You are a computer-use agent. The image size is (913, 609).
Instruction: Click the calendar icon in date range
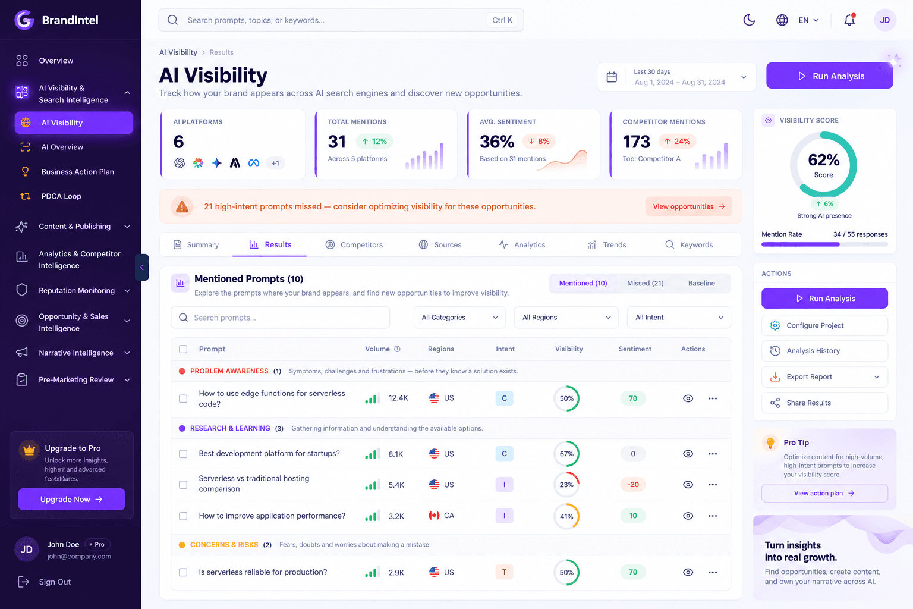click(x=612, y=77)
